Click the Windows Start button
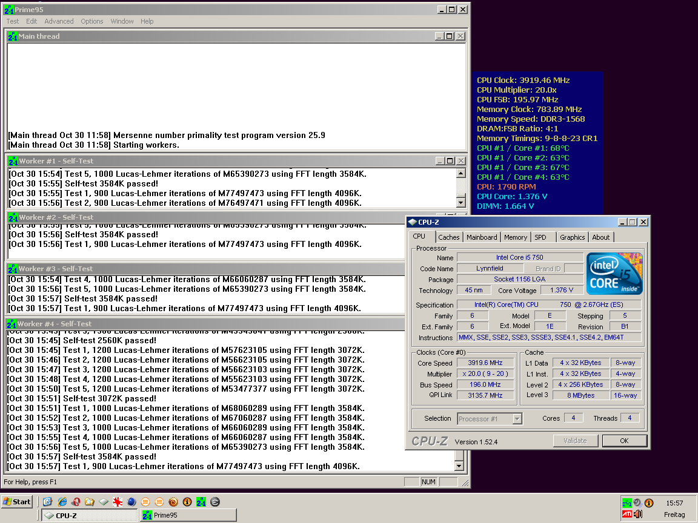 pyautogui.click(x=17, y=502)
